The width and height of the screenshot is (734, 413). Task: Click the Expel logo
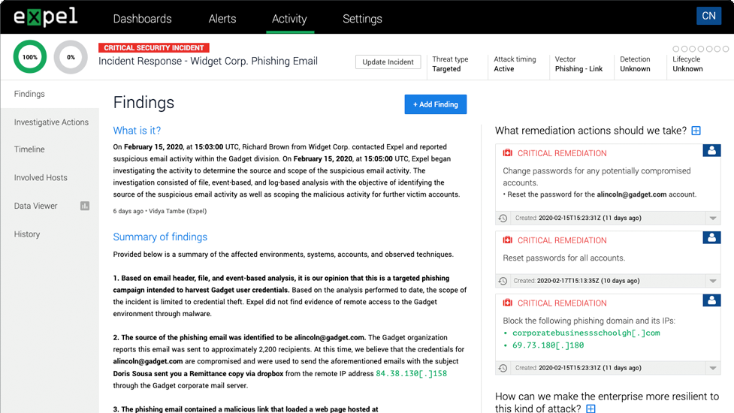pyautogui.click(x=45, y=17)
